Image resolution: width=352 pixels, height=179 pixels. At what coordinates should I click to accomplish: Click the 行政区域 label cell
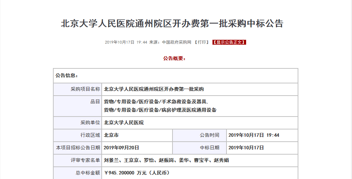click(x=78, y=135)
